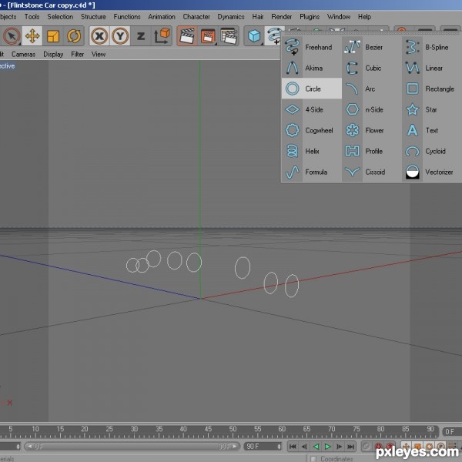
Task: Open the Help menu
Action: pos(364,16)
